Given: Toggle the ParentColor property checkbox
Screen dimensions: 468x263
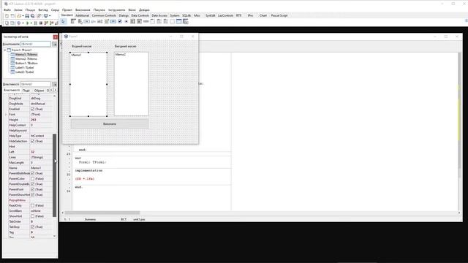Looking at the screenshot, I should coord(32,178).
